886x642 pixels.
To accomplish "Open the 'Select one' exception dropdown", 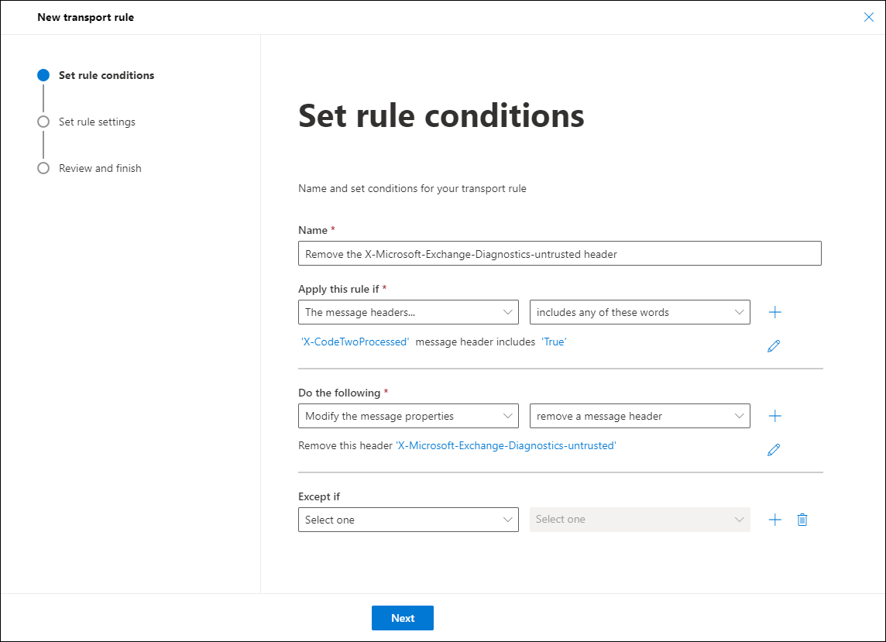I will pyautogui.click(x=408, y=519).
